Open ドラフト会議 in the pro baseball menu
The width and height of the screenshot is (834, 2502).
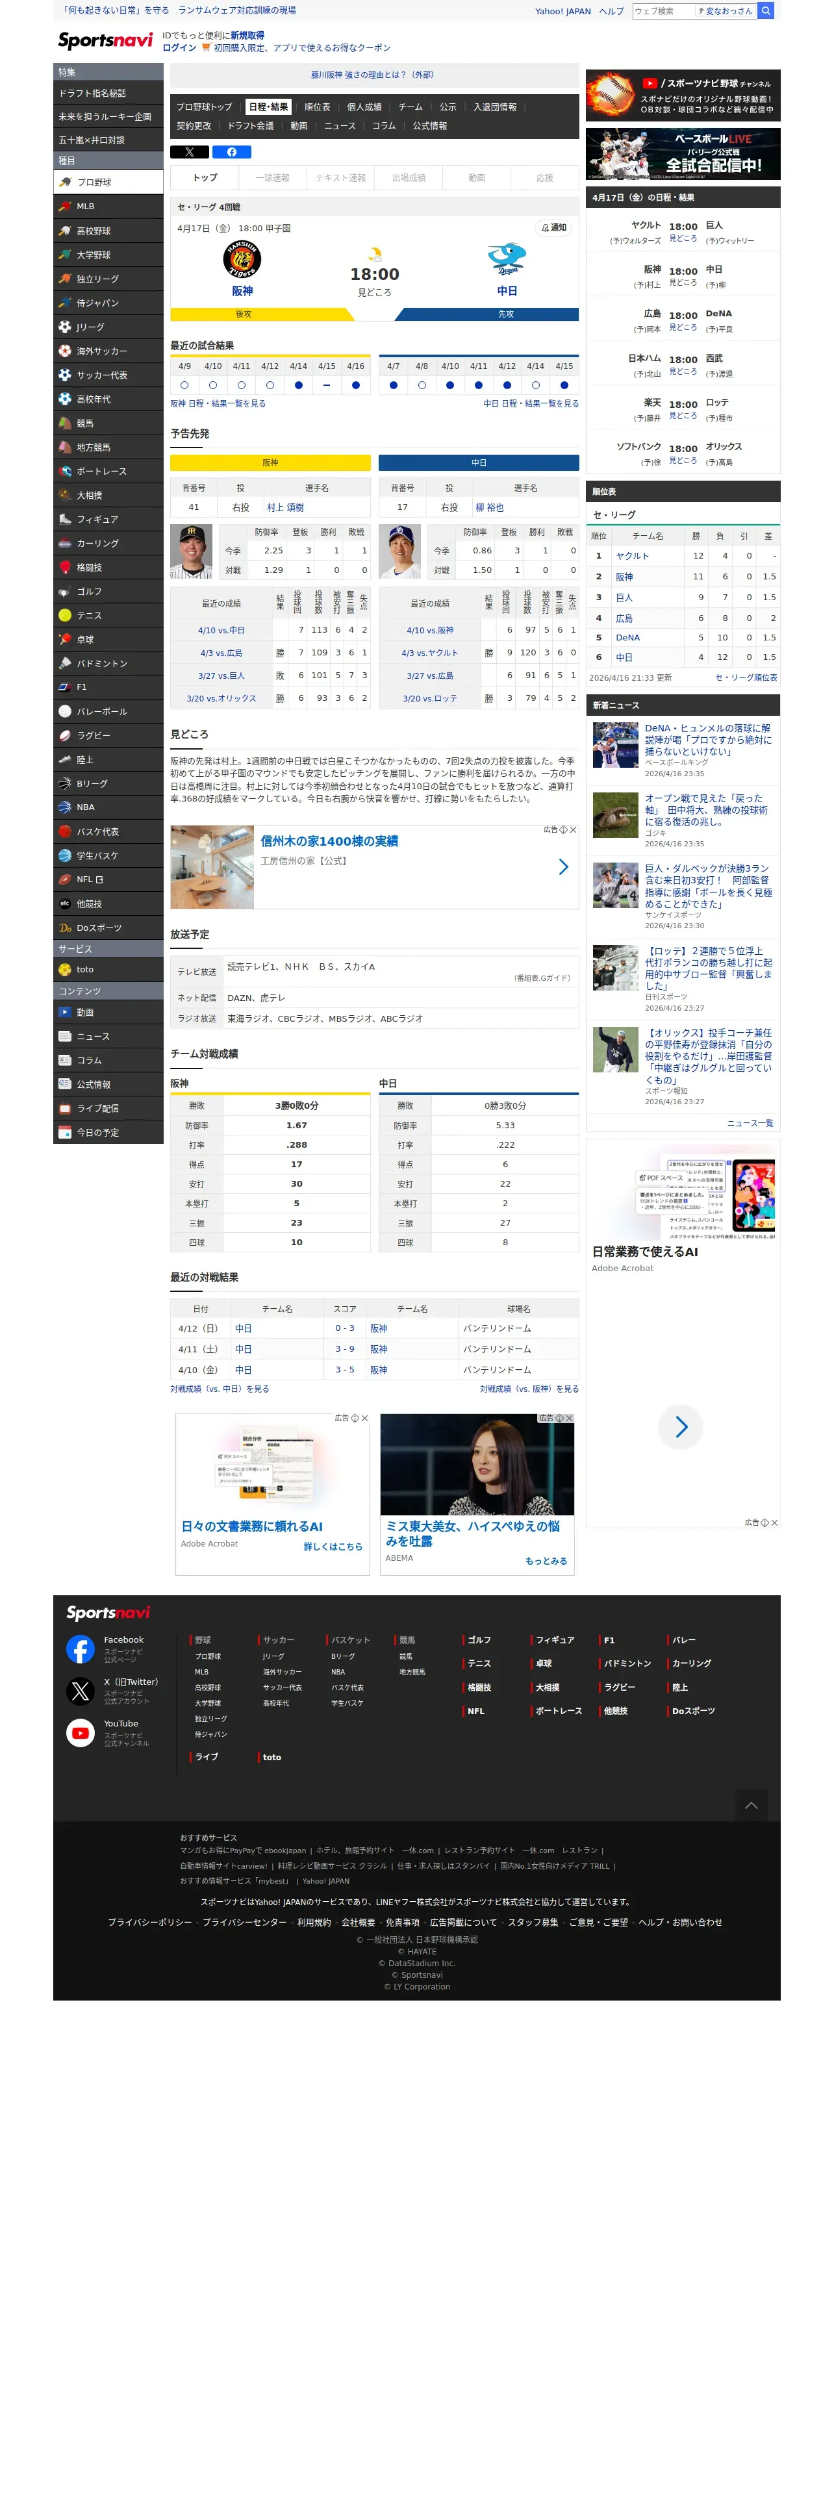click(x=251, y=126)
